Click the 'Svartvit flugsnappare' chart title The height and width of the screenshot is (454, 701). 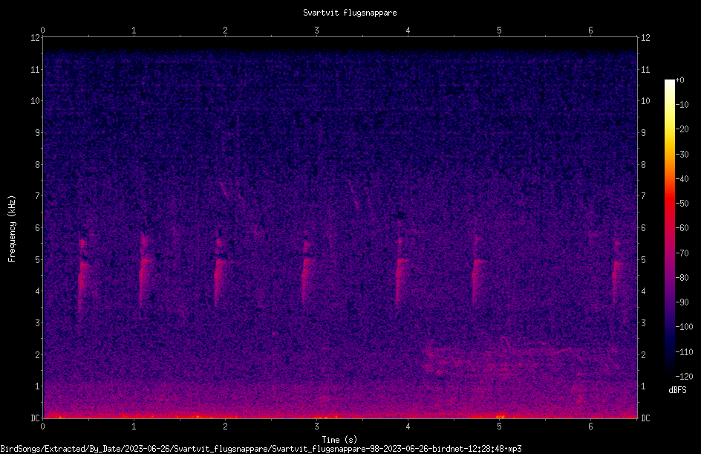coord(350,13)
